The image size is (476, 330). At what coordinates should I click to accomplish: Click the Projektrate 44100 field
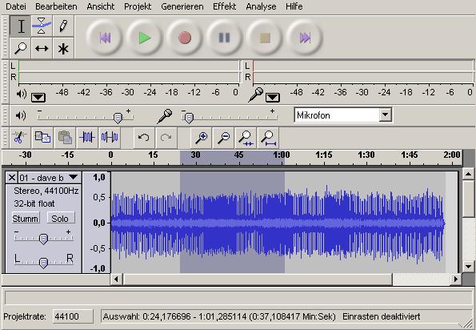(x=73, y=316)
